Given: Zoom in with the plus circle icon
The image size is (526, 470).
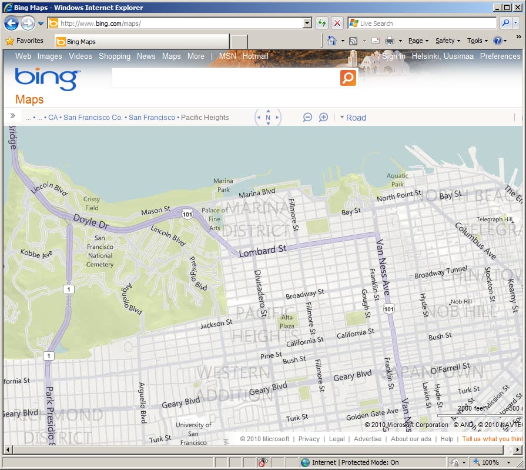Looking at the screenshot, I should pos(323,117).
